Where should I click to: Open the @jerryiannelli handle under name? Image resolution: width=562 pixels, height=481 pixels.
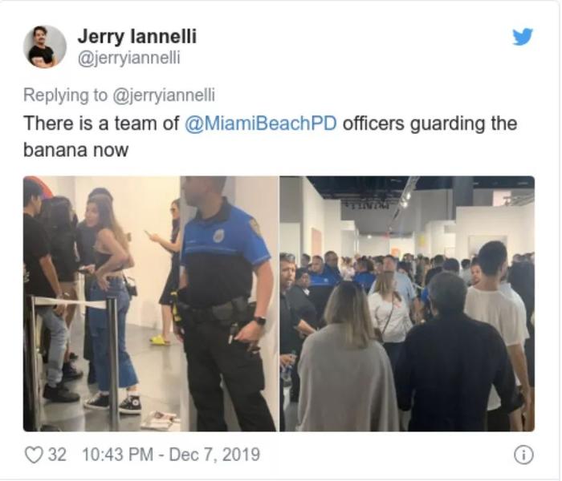[x=129, y=58]
